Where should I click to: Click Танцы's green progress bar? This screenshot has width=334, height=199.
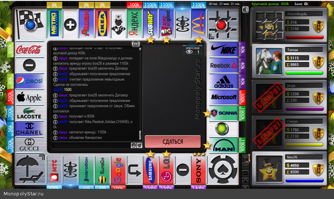point(304,73)
